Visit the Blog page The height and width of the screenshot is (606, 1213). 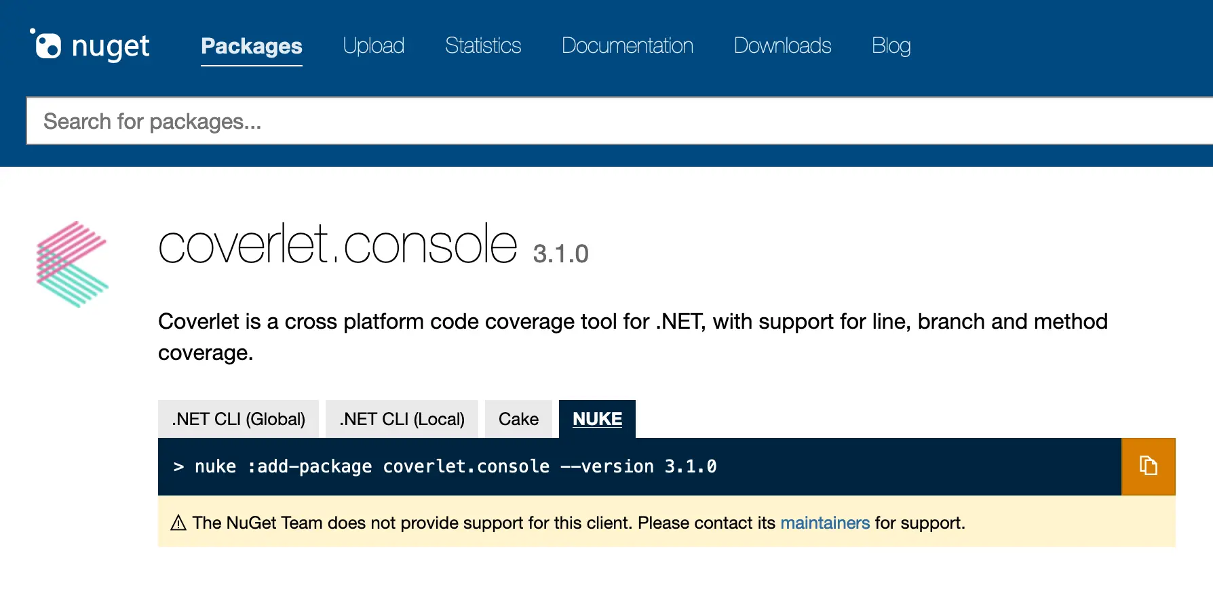[x=891, y=46]
